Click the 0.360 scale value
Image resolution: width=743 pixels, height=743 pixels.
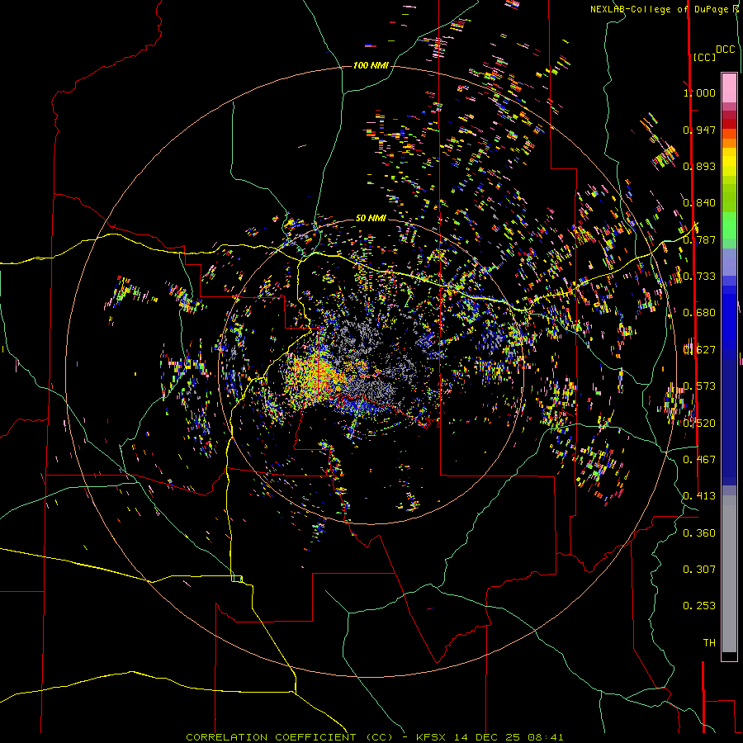[699, 533]
